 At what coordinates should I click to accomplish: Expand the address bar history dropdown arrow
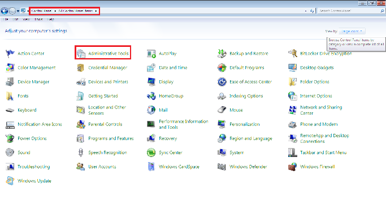306,11
